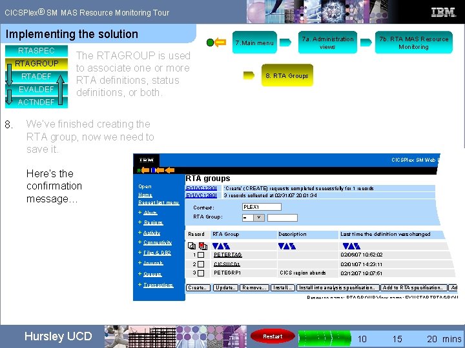Click the Install.. button
The image size is (465, 348).
(x=283, y=287)
